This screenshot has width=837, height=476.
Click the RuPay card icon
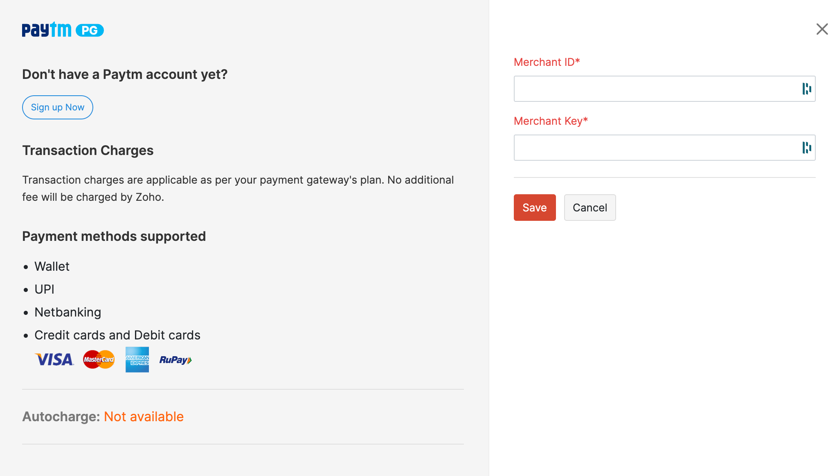175,359
